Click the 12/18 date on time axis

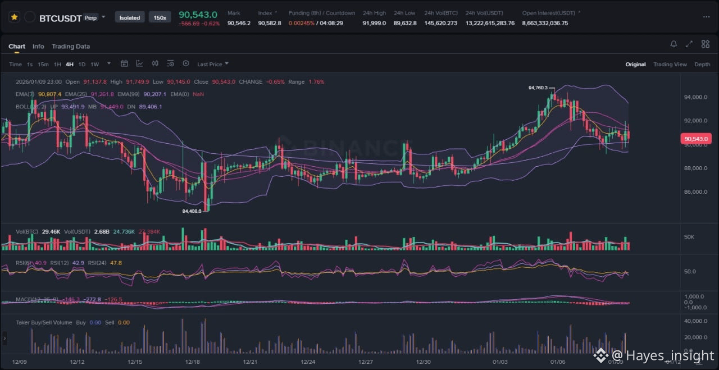coord(192,362)
